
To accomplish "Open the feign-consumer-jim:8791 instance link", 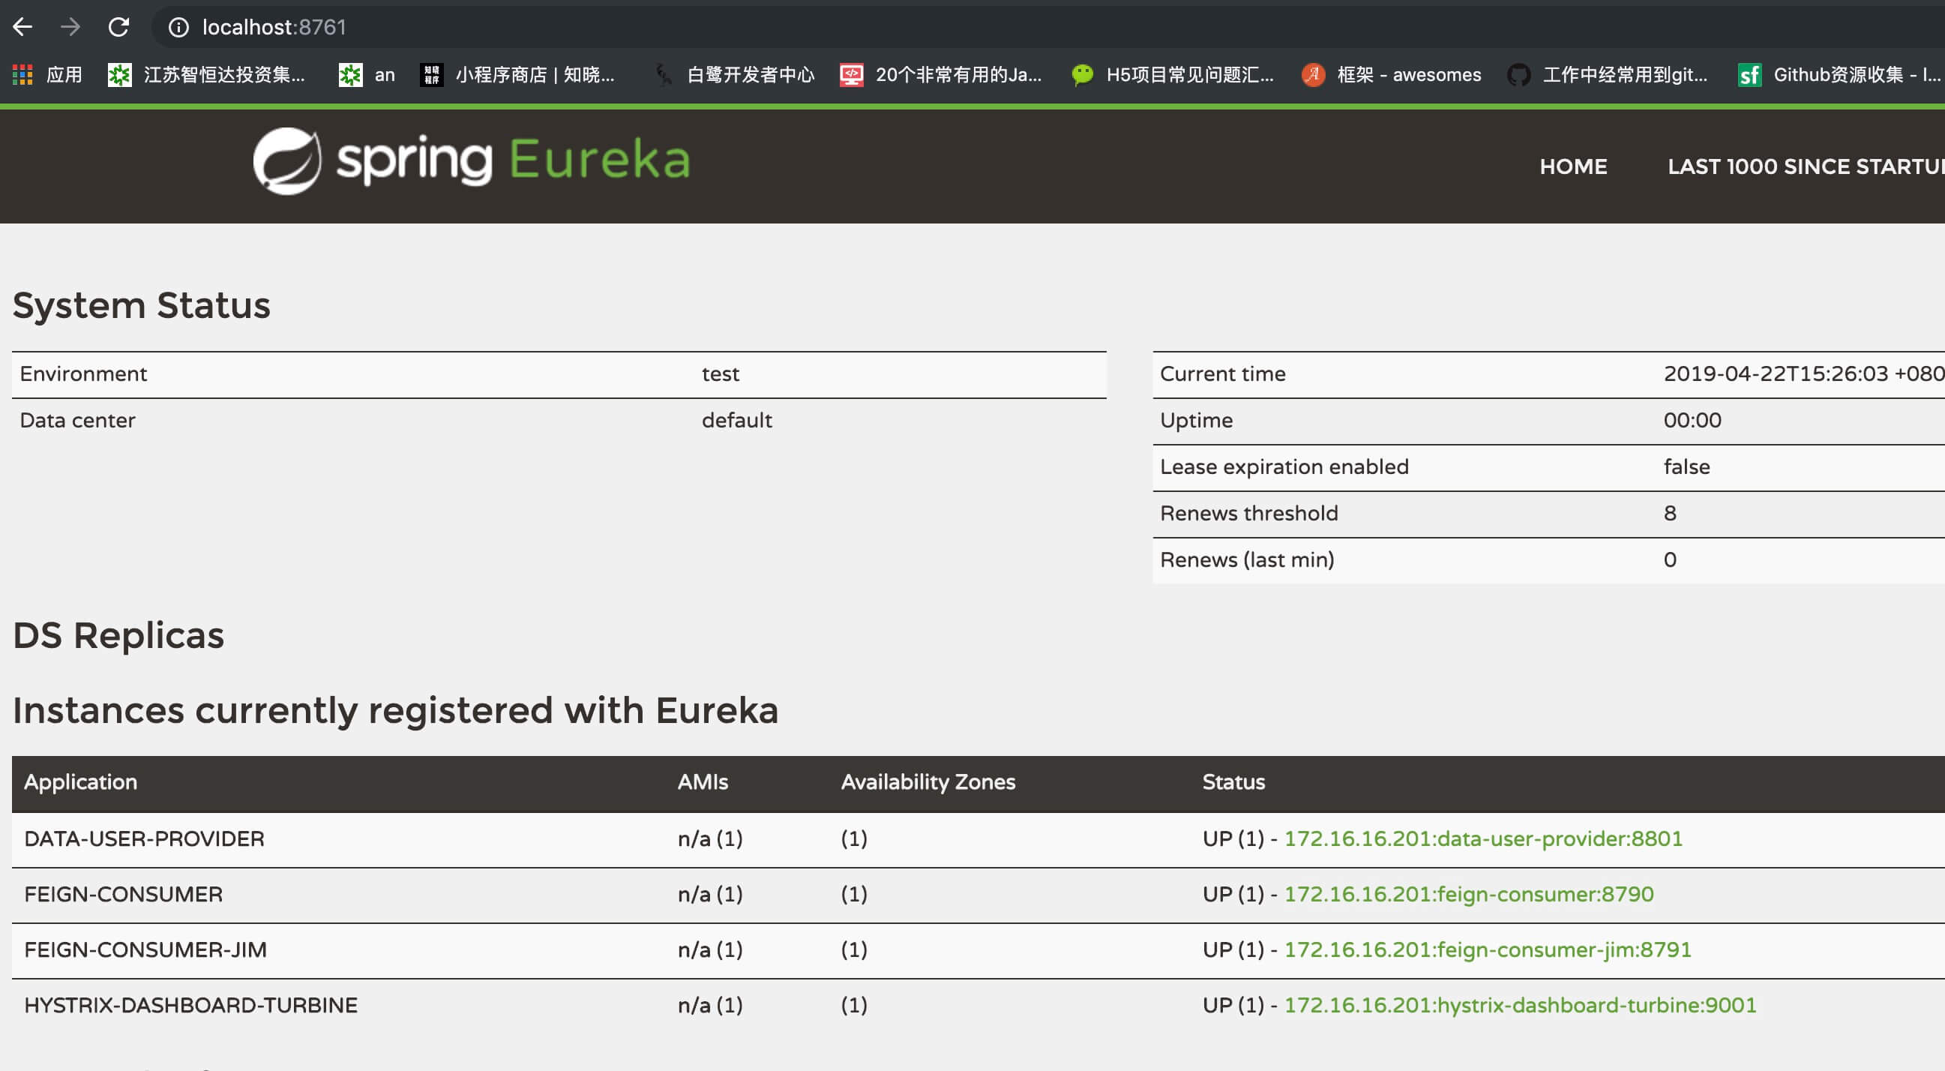I will point(1488,949).
